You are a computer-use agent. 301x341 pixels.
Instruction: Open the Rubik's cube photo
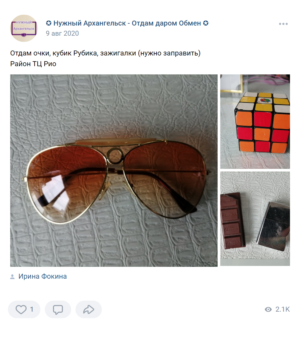(x=255, y=122)
